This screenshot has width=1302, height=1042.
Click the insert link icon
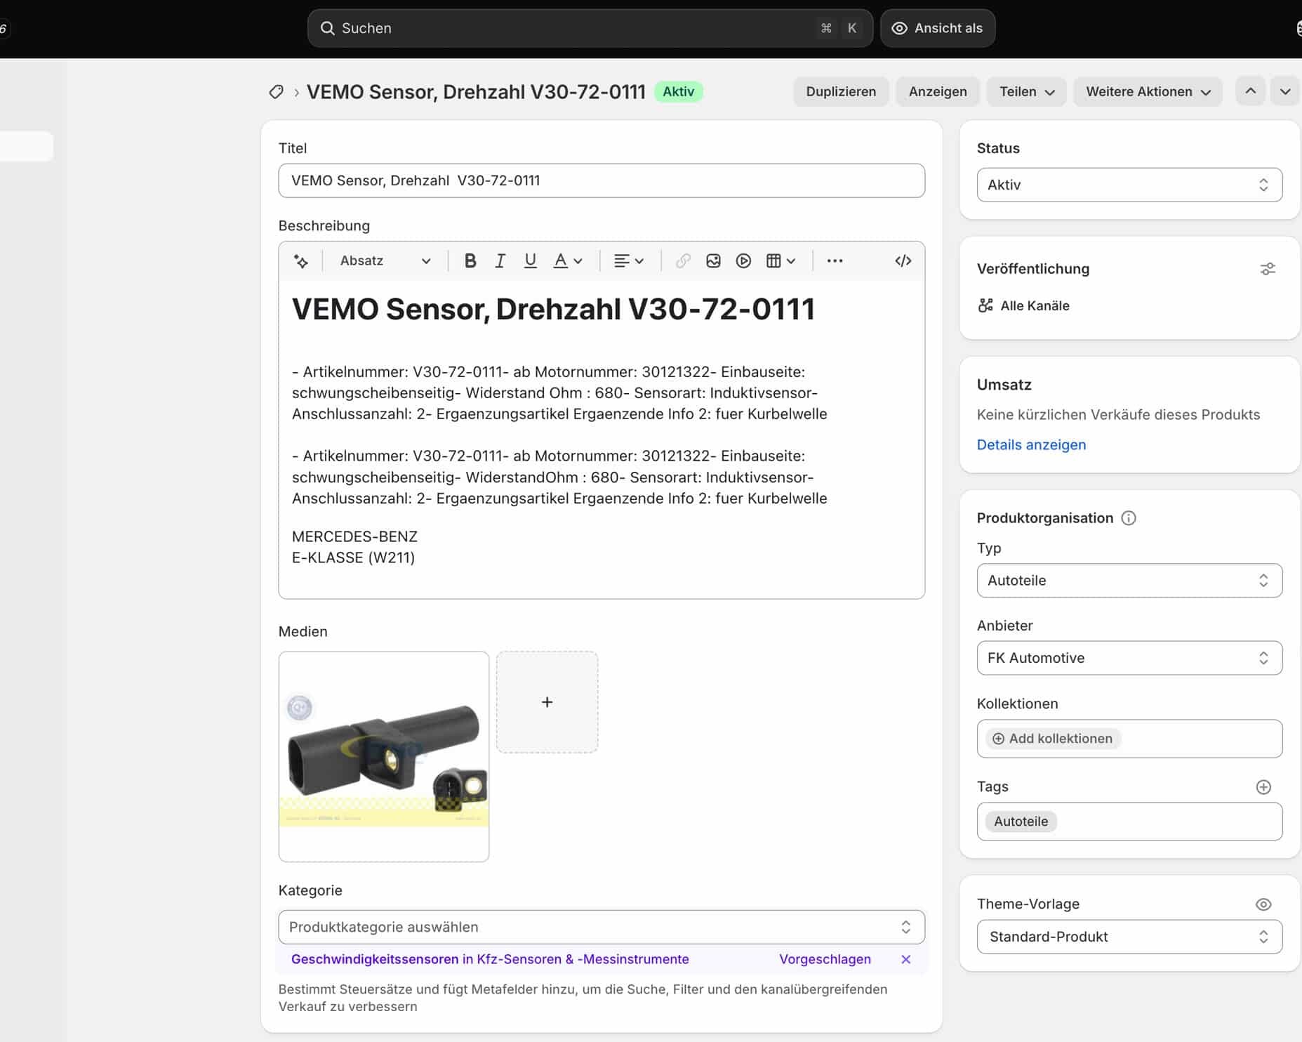point(683,261)
